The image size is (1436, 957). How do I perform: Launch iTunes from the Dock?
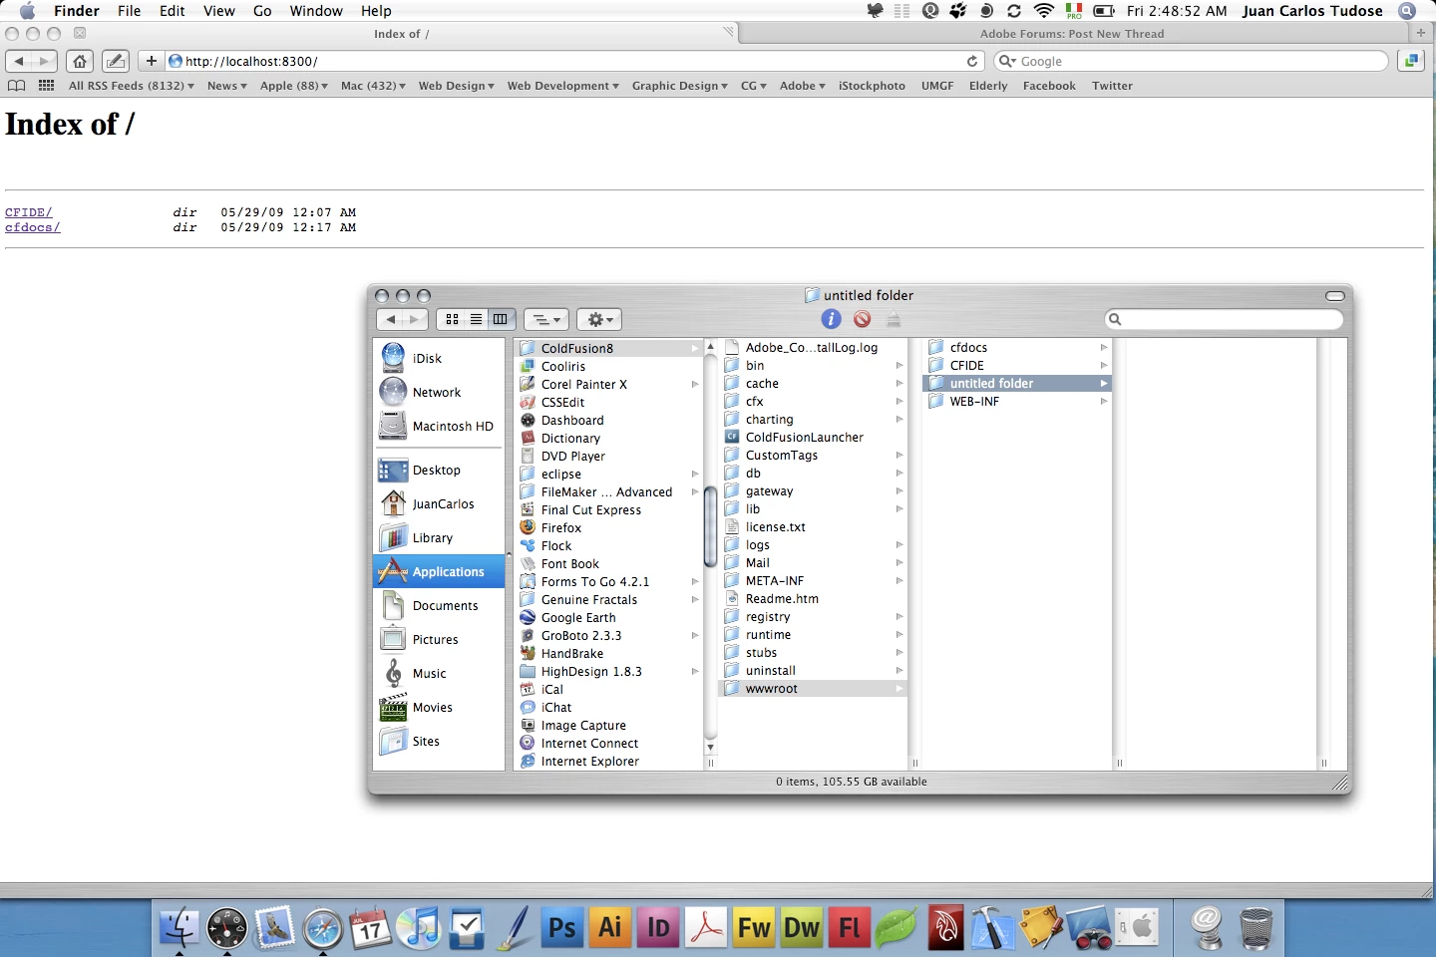pyautogui.click(x=419, y=928)
